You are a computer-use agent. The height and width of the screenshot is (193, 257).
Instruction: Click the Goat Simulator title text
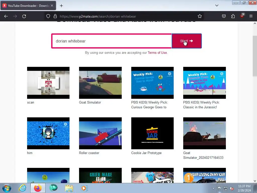click(x=90, y=103)
